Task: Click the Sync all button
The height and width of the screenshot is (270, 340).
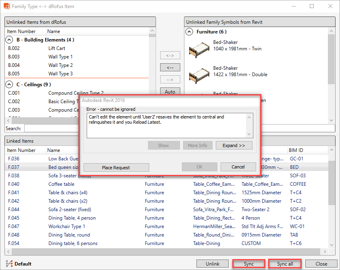Action: (285, 264)
